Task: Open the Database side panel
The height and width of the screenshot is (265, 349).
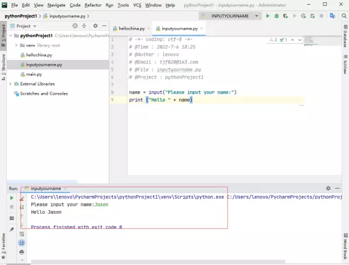Action: [345, 36]
